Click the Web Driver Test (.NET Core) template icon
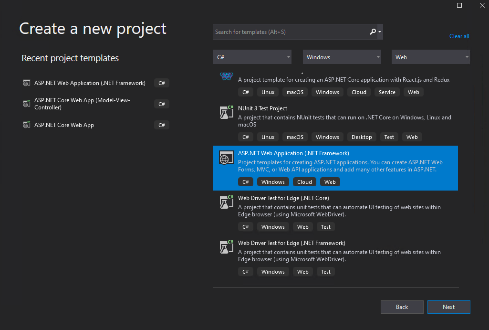 click(226, 202)
